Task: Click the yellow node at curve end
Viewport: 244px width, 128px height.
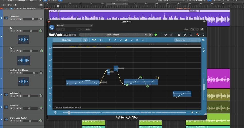Action: pos(158,78)
